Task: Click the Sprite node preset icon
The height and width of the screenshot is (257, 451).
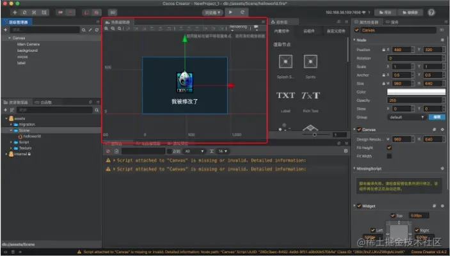Action: pyautogui.click(x=311, y=61)
